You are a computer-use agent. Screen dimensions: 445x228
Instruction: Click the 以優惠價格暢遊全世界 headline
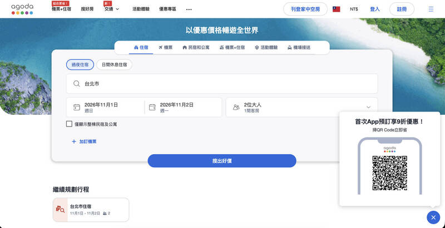(x=222, y=31)
